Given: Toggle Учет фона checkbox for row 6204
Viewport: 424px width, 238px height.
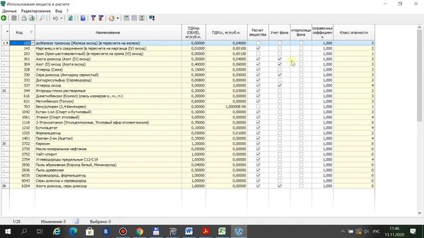Looking at the screenshot, I should tap(280, 186).
